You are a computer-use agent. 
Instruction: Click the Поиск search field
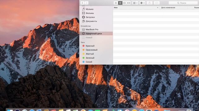point(183,3)
